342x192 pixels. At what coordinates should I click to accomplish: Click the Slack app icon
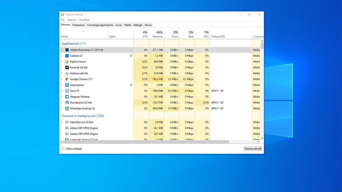coord(67,91)
